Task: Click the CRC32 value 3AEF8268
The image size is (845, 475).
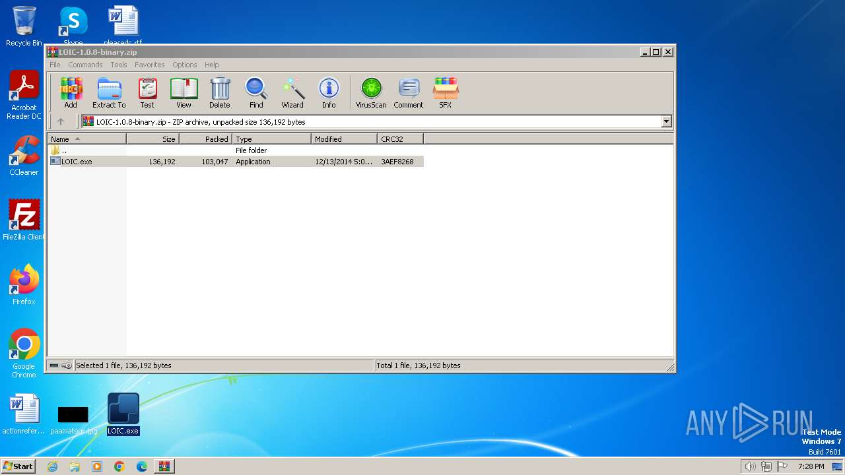Action: point(397,162)
